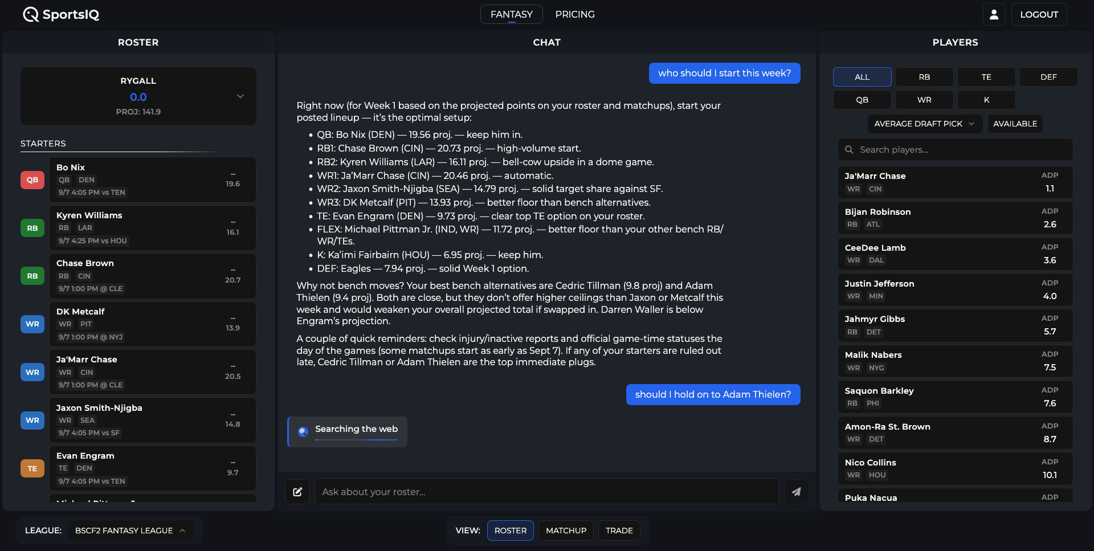The height and width of the screenshot is (551, 1094).
Task: Filter players by WR position
Action: 924,100
